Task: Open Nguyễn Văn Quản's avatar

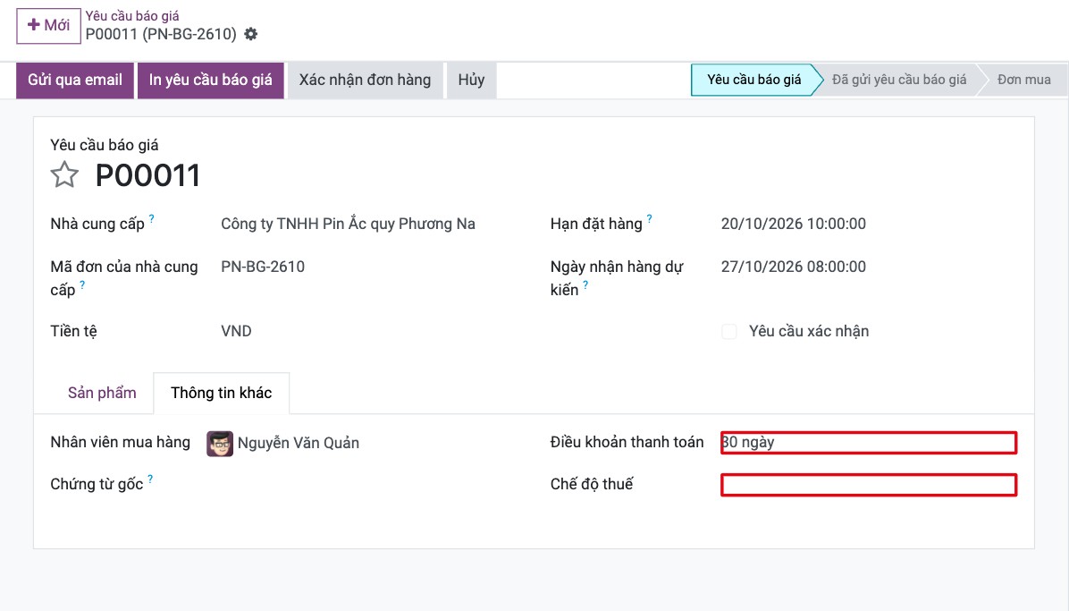Action: tap(220, 443)
